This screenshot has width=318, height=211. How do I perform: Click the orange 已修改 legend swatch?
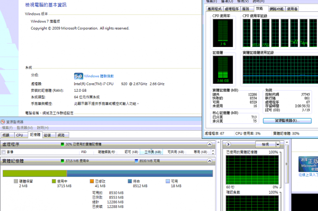point(91,181)
